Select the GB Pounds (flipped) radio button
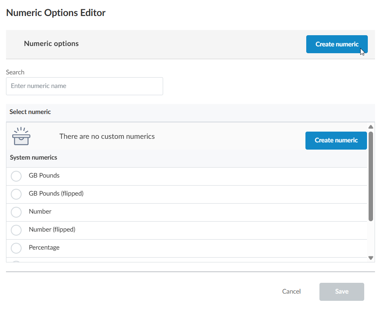The height and width of the screenshot is (314, 383). click(16, 194)
